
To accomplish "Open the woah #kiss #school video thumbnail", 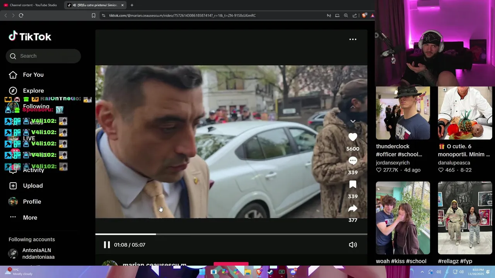I will pos(403,218).
